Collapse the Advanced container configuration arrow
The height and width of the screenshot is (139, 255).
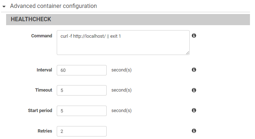click(4, 6)
